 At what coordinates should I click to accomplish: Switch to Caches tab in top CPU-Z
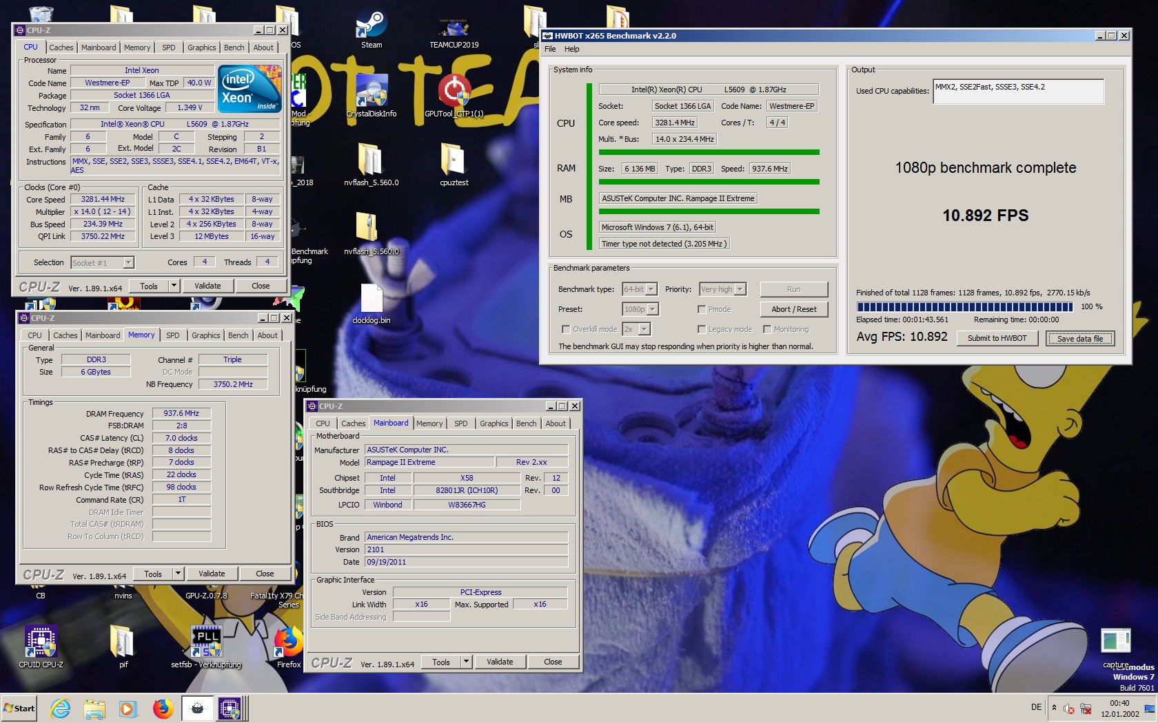pyautogui.click(x=61, y=48)
